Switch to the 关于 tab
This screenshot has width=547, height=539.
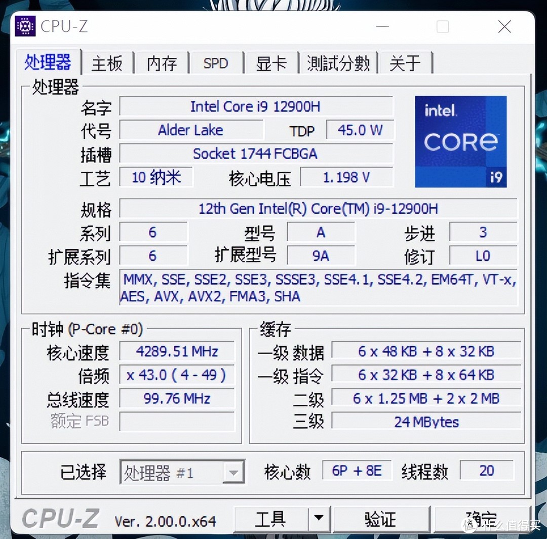tap(405, 63)
